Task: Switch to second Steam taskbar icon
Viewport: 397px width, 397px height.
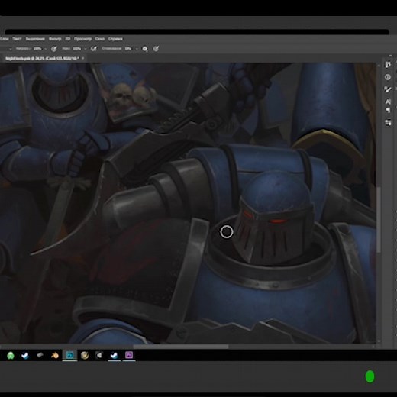Action: click(114, 355)
